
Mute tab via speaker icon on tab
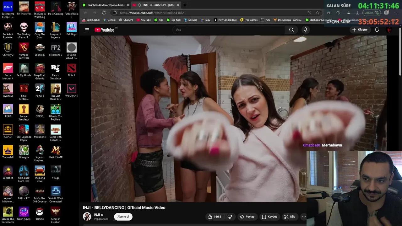point(139,5)
